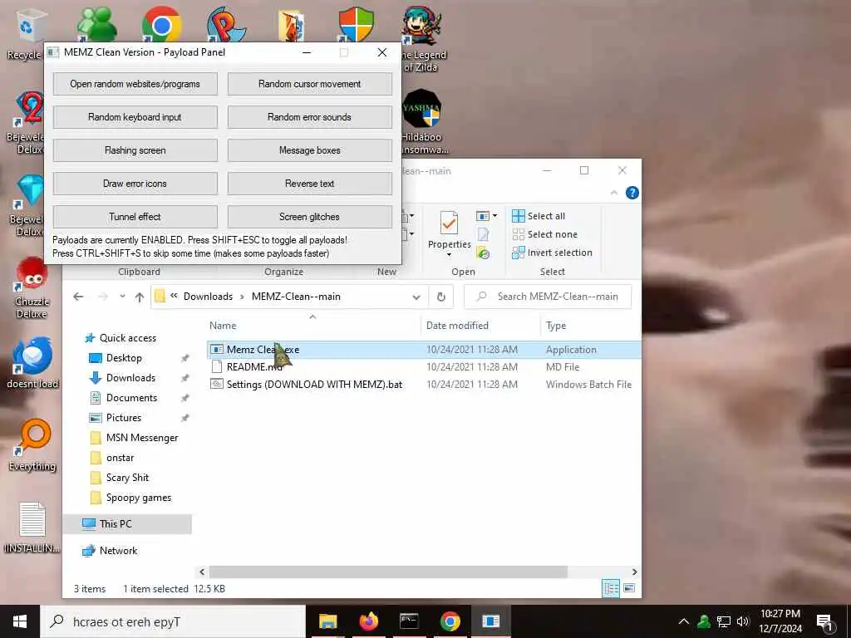Switch to Large icons view

(629, 588)
